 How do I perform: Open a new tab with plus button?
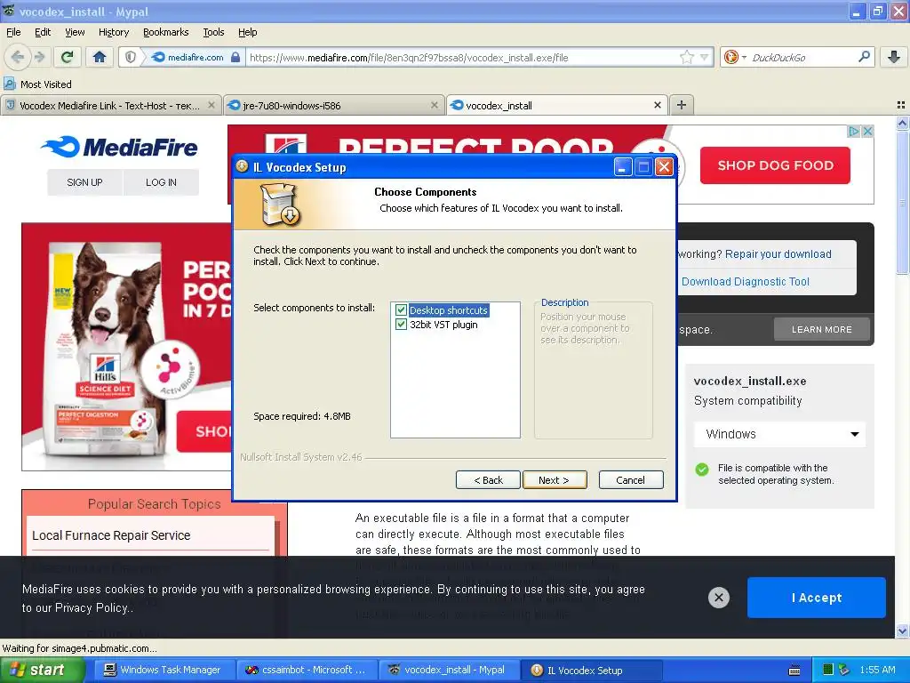click(x=682, y=105)
